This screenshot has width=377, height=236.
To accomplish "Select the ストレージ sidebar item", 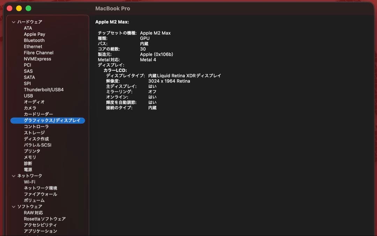I will [34, 133].
